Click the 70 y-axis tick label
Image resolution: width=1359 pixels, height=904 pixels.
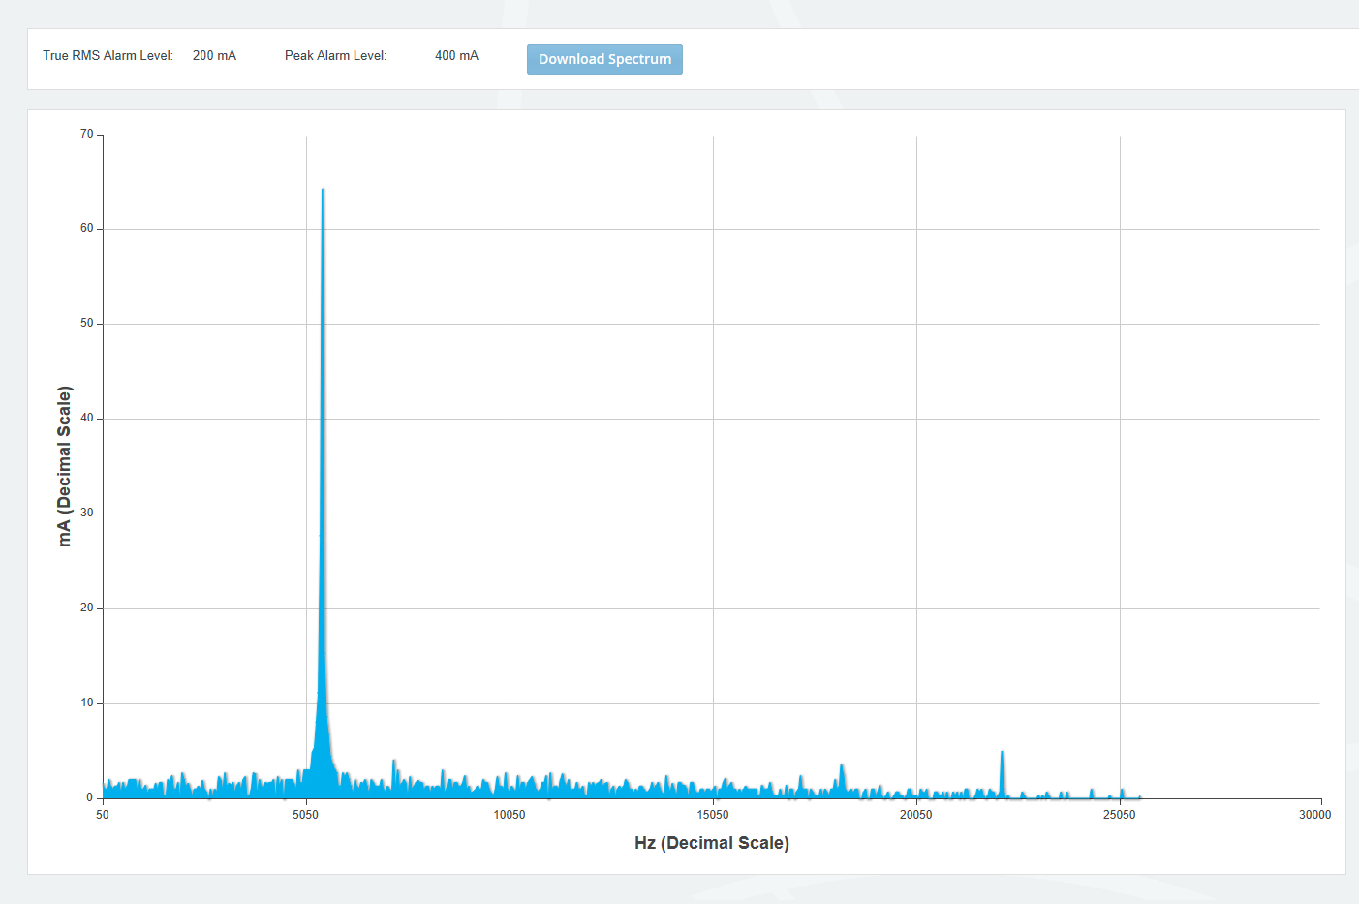point(87,134)
